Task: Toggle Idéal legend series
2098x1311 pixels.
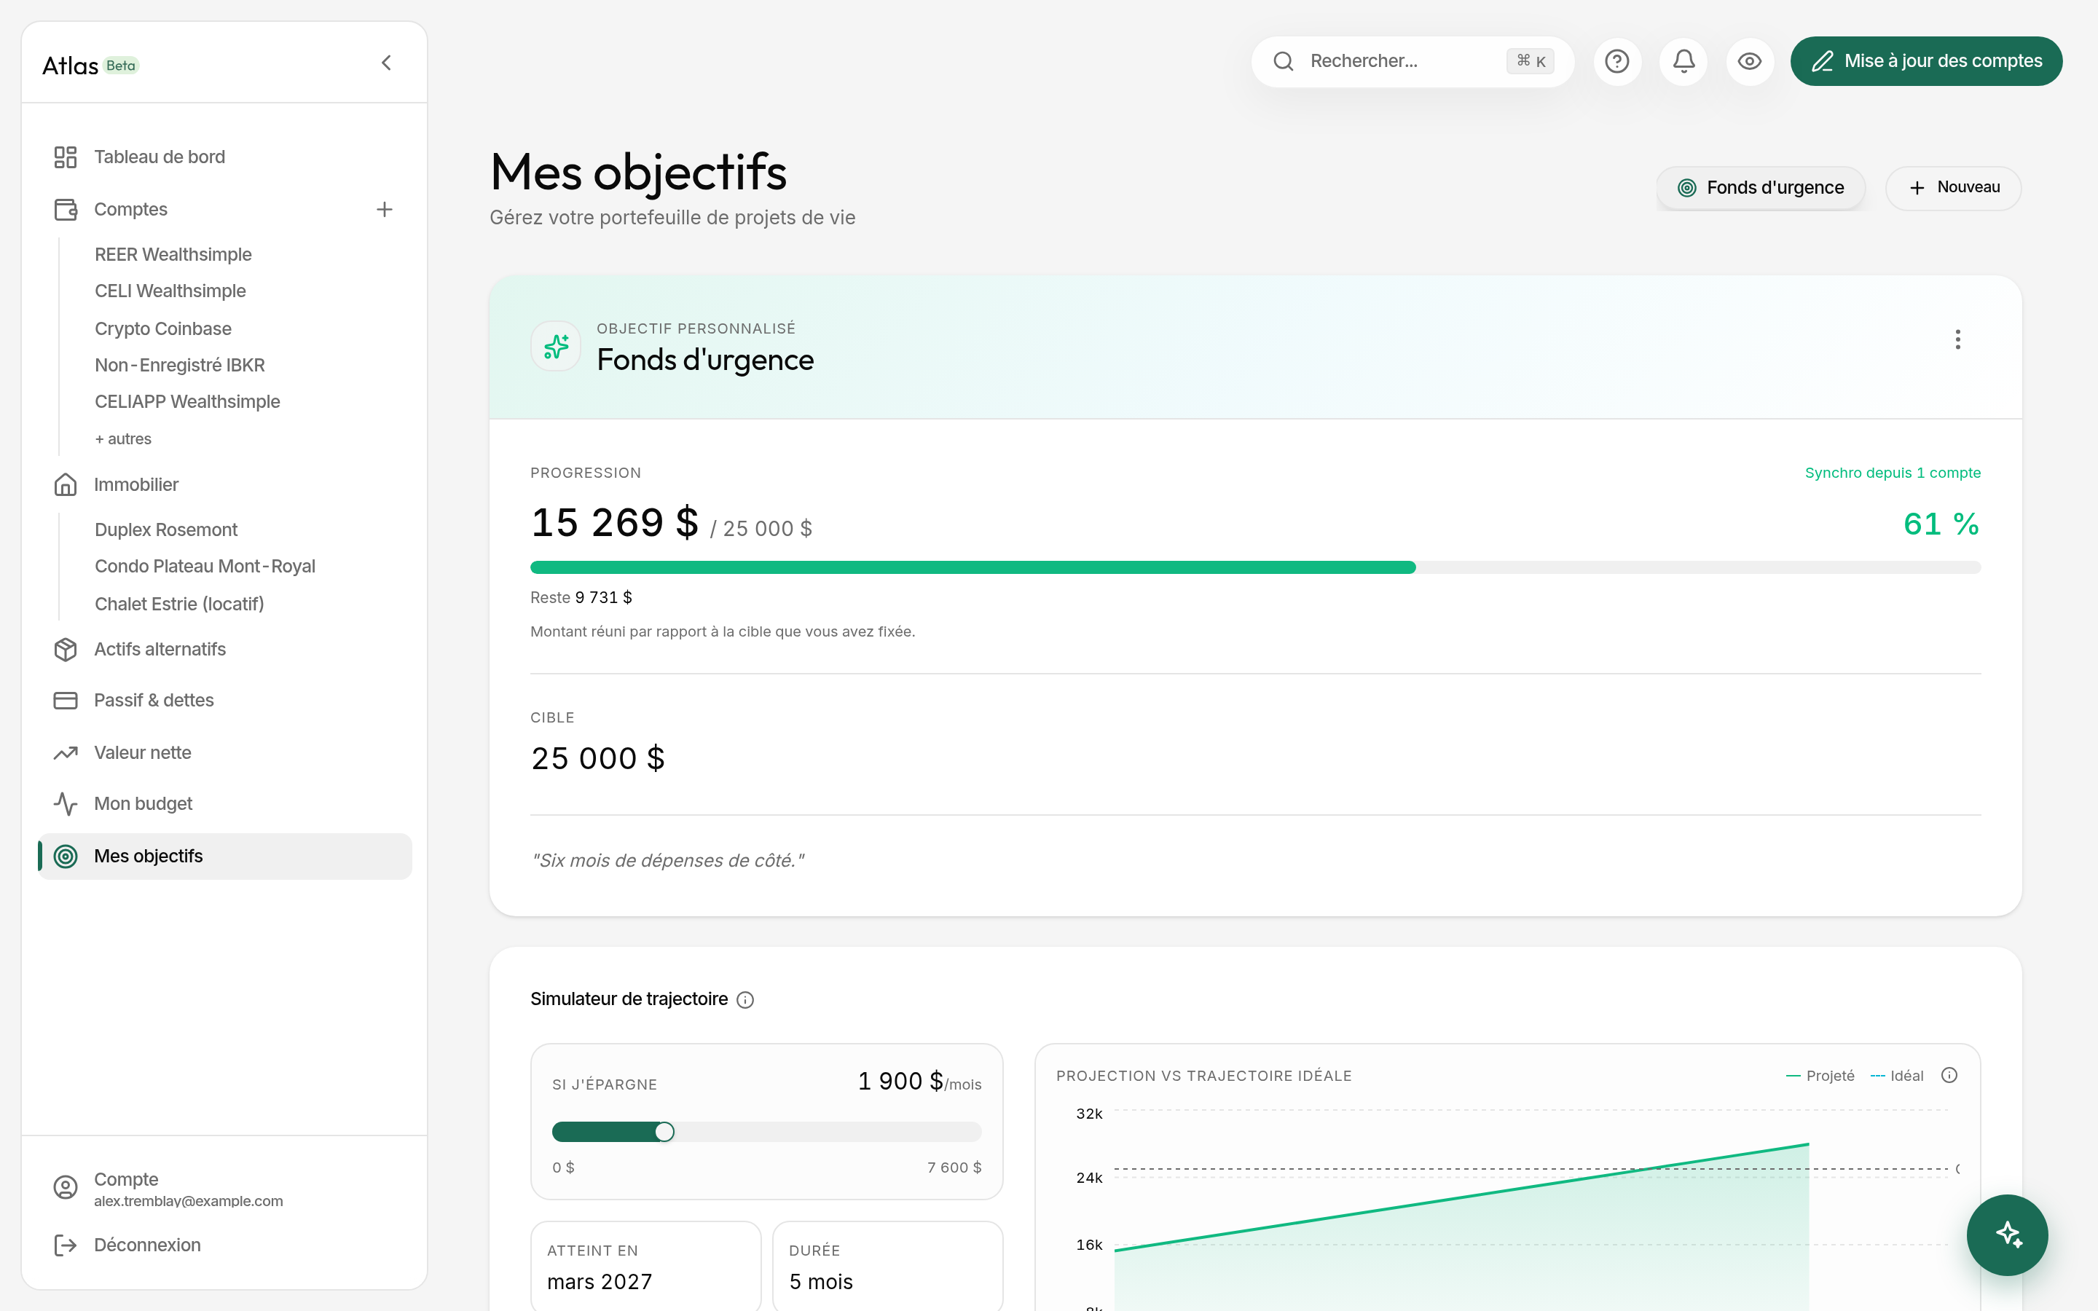Action: (x=1897, y=1076)
